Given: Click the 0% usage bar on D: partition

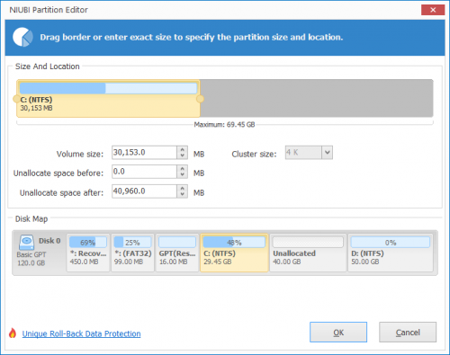Looking at the screenshot, I should pyautogui.click(x=391, y=242).
